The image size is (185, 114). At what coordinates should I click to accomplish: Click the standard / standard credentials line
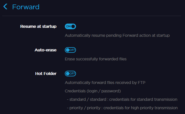pyautogui.click(x=122, y=99)
